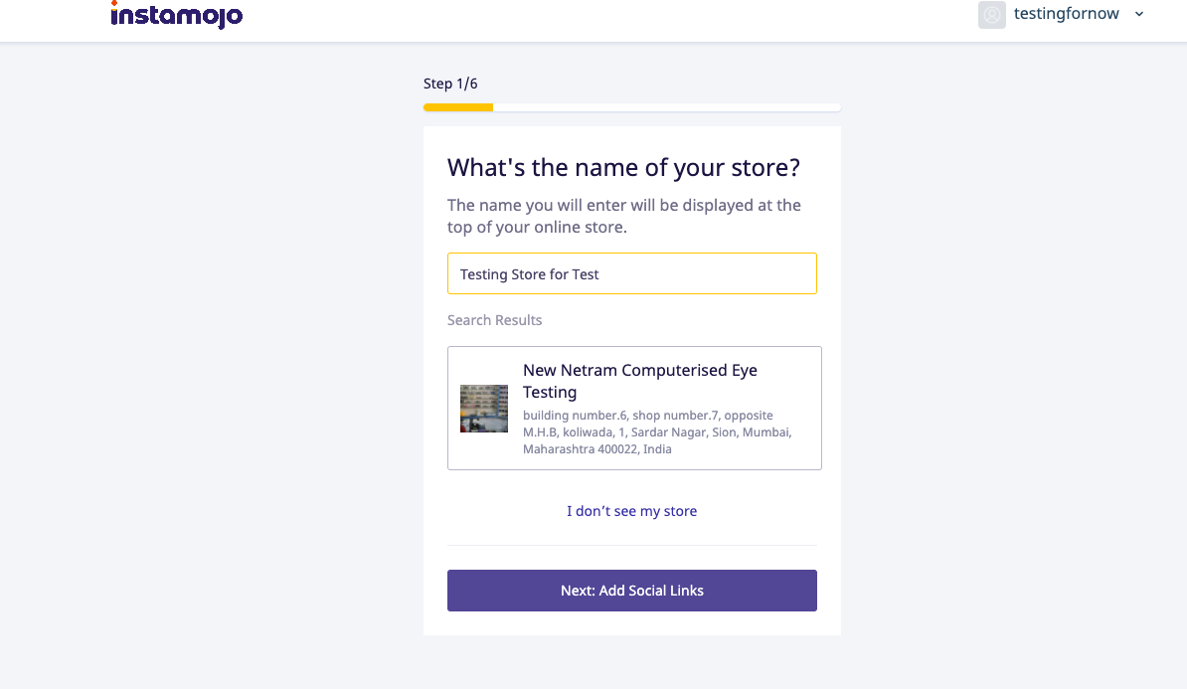The height and width of the screenshot is (689, 1187).
Task: Open the testingfornow account dropdown
Action: click(1066, 14)
